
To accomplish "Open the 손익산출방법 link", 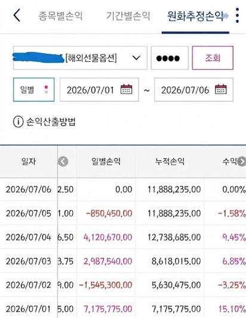I will click(x=51, y=122).
